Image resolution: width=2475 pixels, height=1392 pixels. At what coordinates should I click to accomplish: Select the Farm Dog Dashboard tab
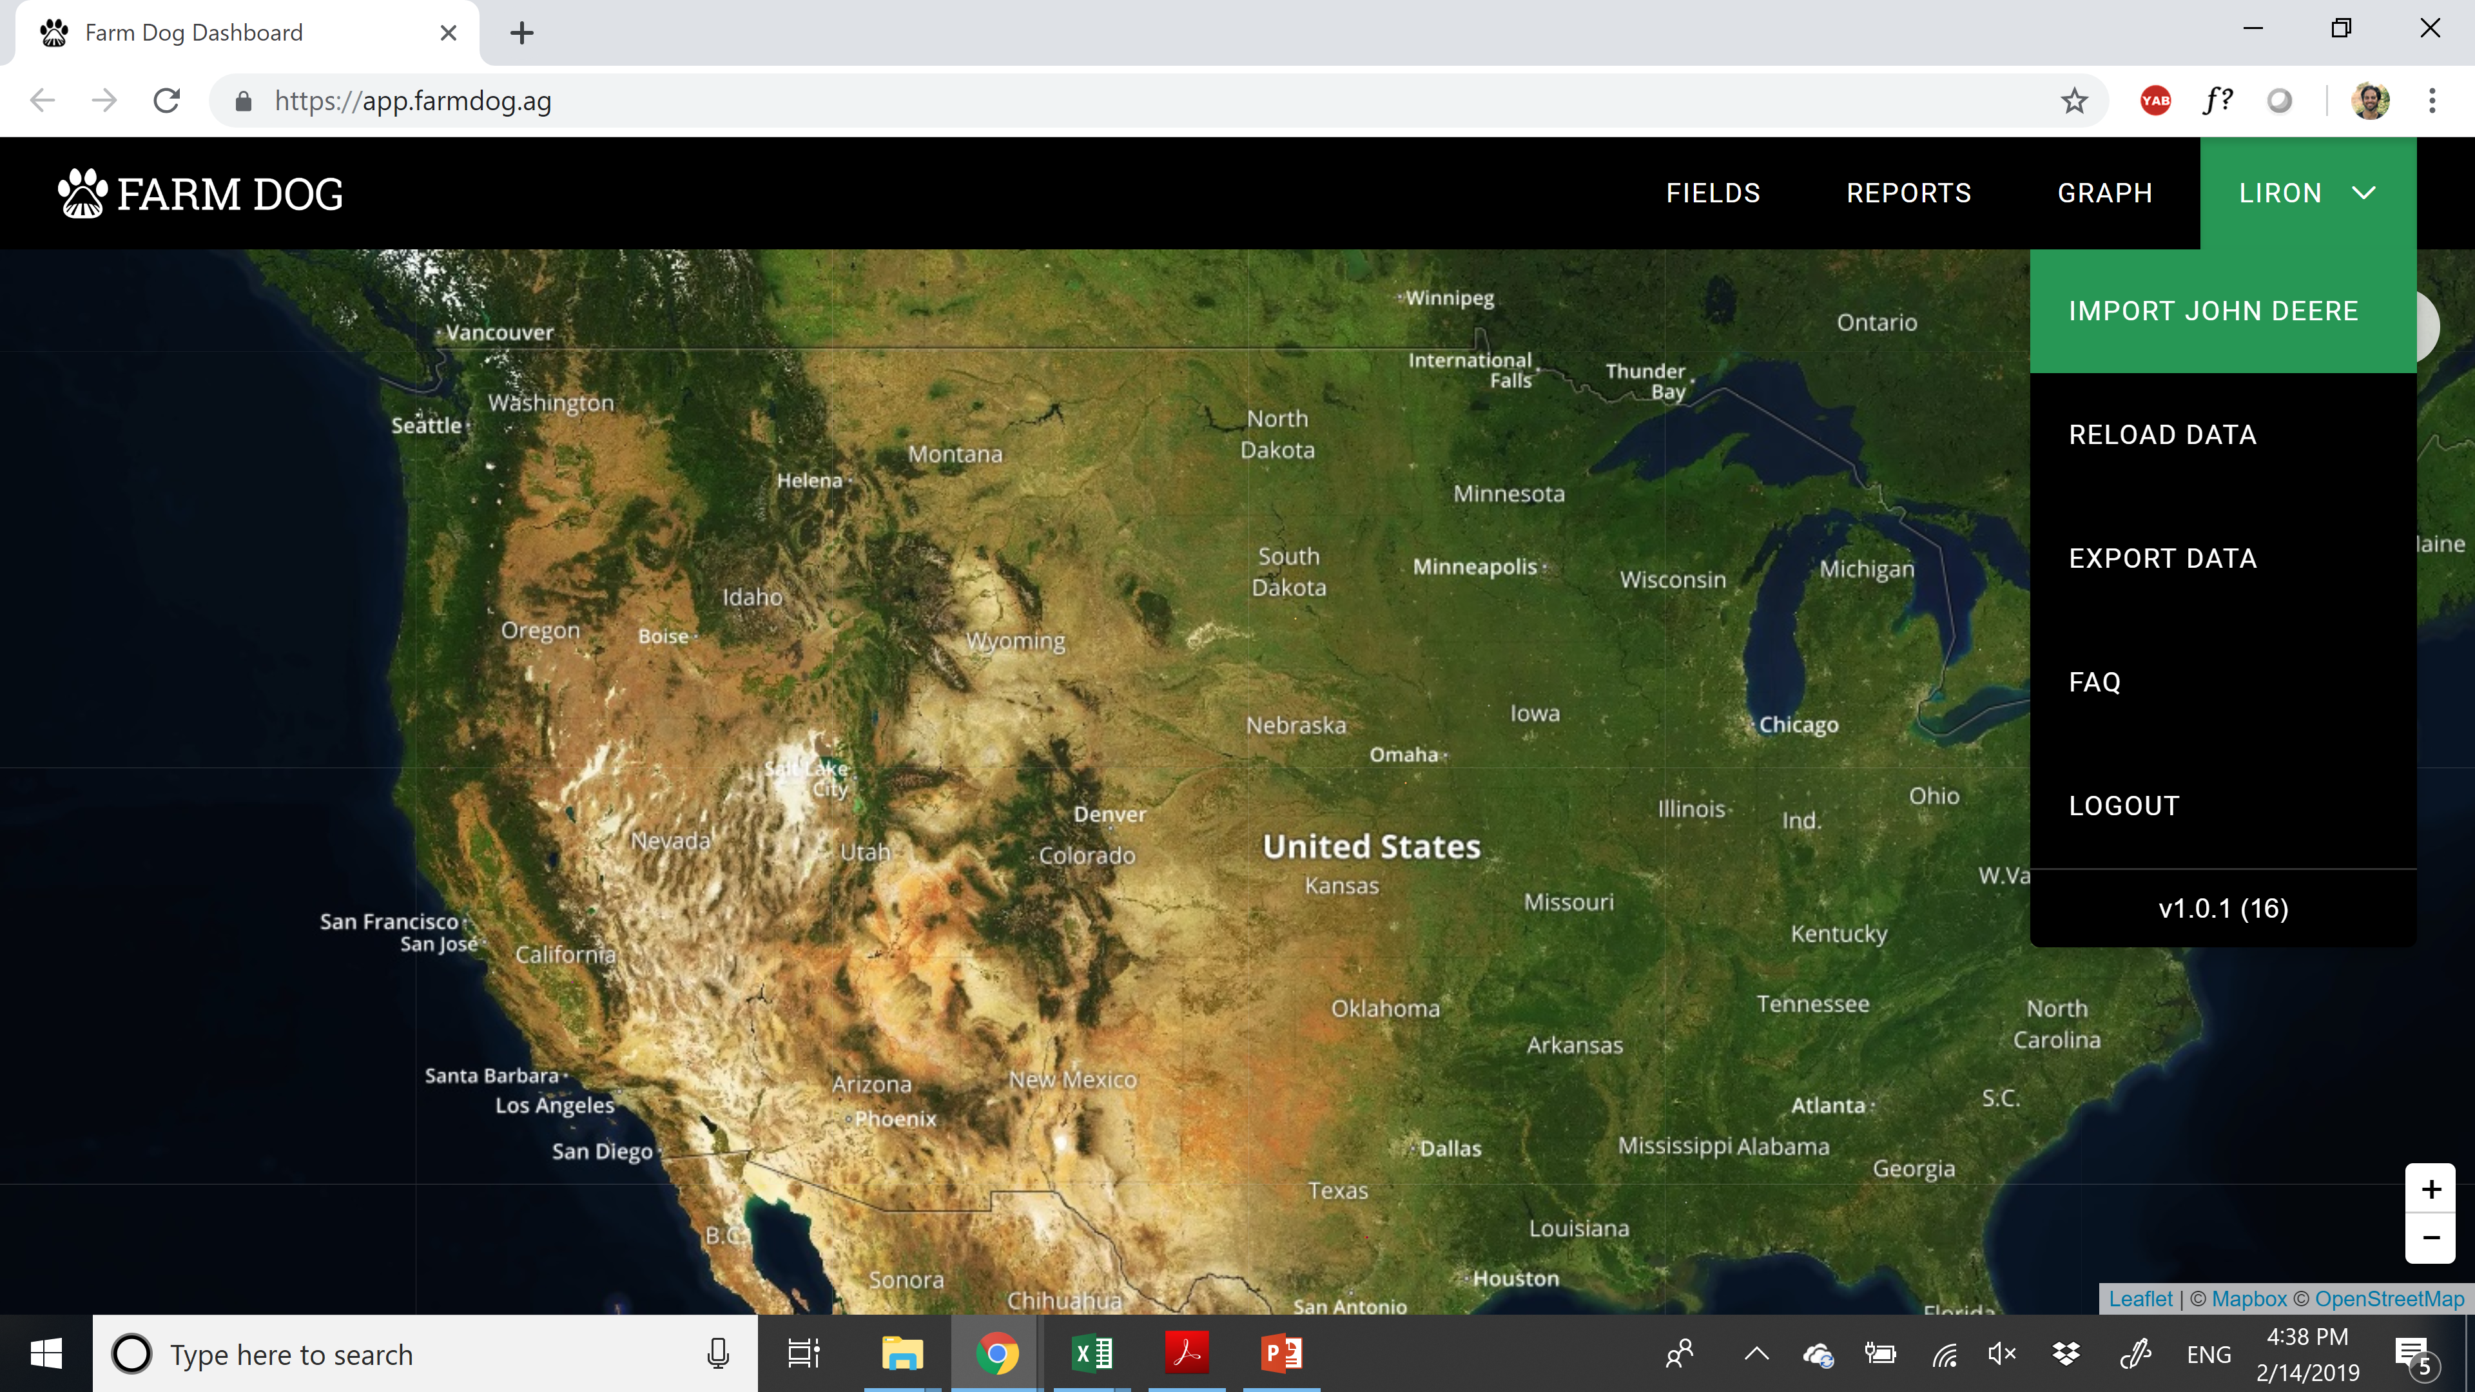pos(247,33)
